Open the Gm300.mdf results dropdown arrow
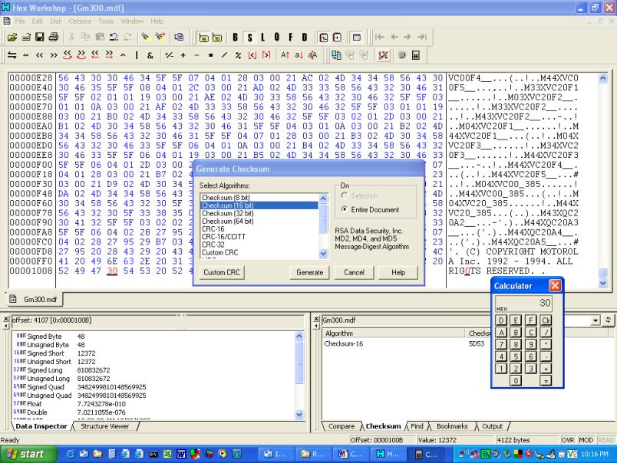This screenshot has height=463, width=617. (594, 319)
